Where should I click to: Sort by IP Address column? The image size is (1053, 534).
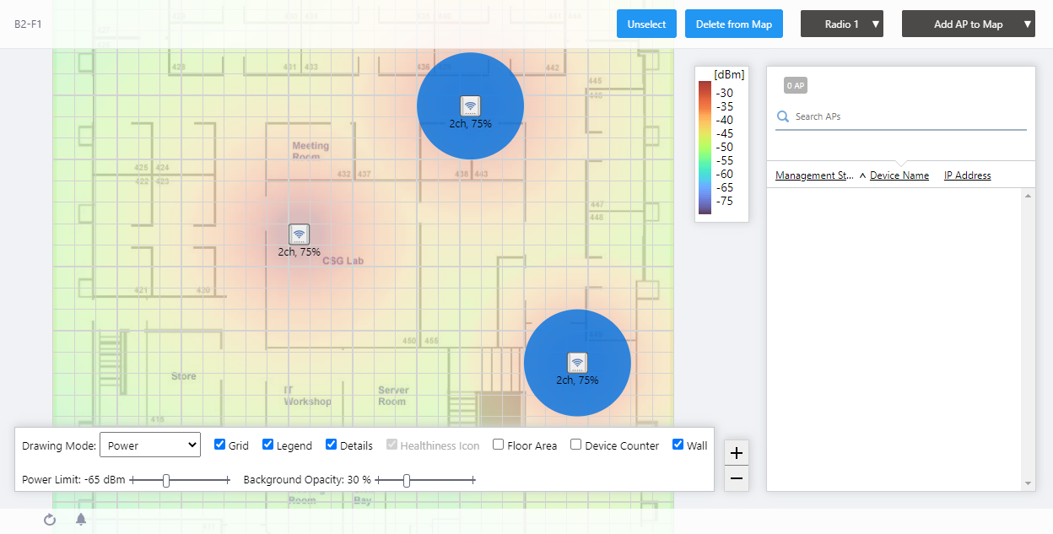pos(967,175)
